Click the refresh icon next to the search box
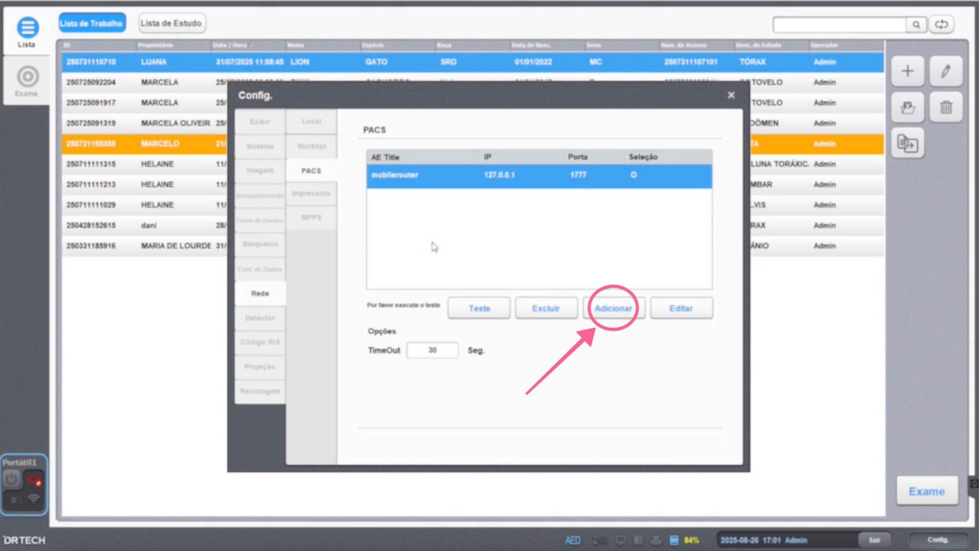This screenshot has height=551, width=979. click(x=941, y=24)
